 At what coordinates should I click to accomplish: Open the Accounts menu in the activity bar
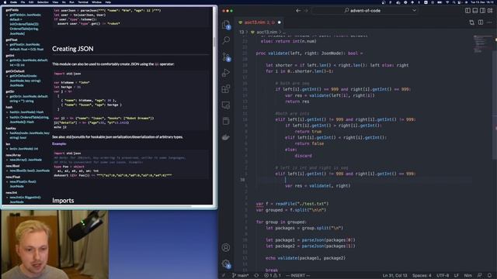[x=226, y=247]
